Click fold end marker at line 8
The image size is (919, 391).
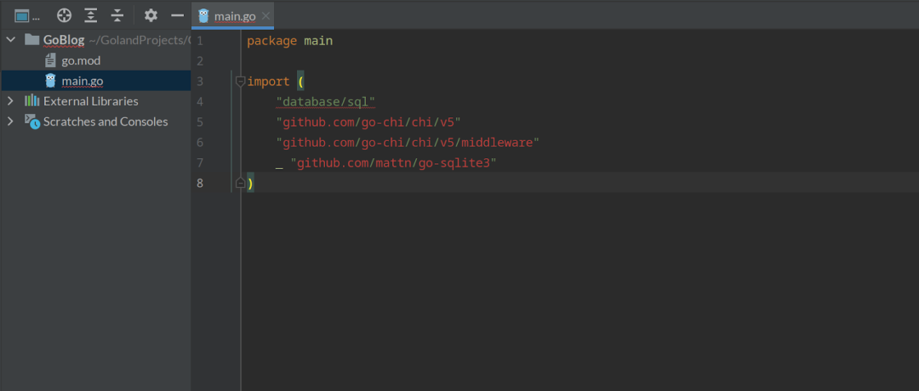point(240,184)
